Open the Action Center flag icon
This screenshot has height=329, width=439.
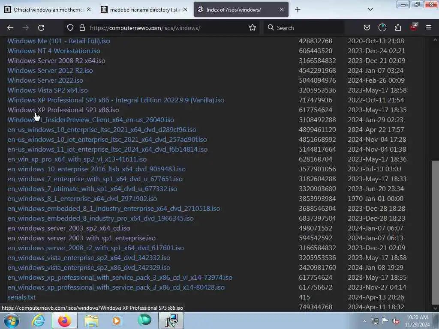(385, 321)
